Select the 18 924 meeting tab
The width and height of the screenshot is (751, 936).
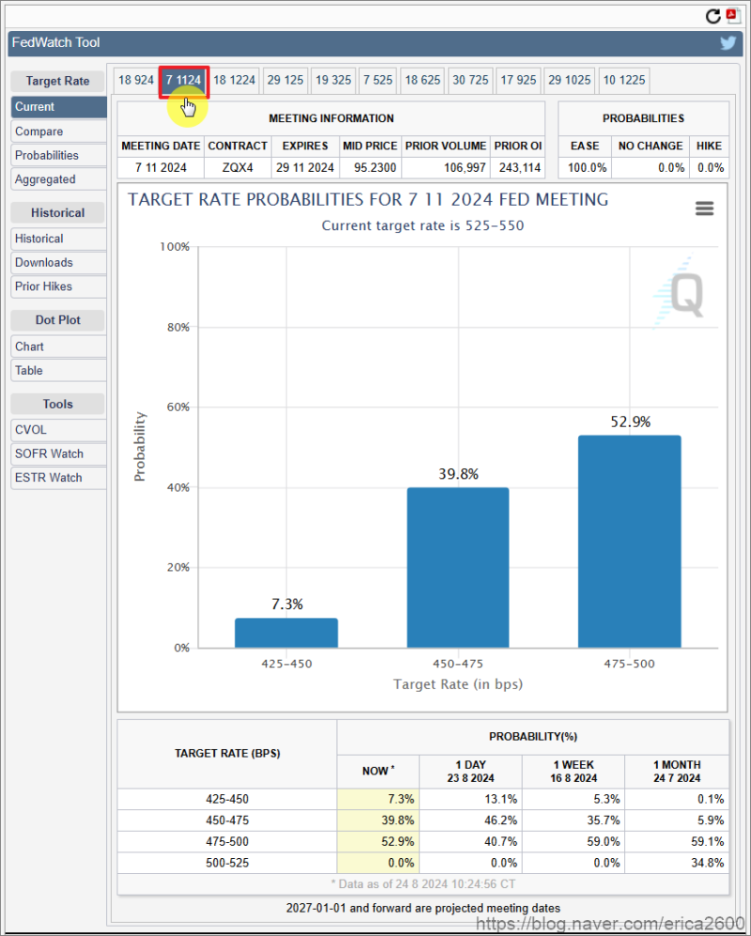pos(136,80)
